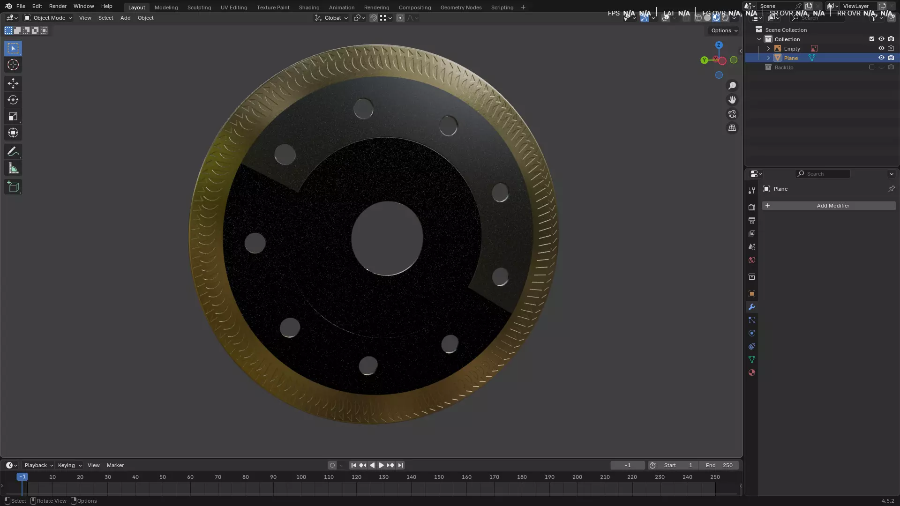900x506 pixels.
Task: Toggle render visibility of Empty
Action: (891, 48)
